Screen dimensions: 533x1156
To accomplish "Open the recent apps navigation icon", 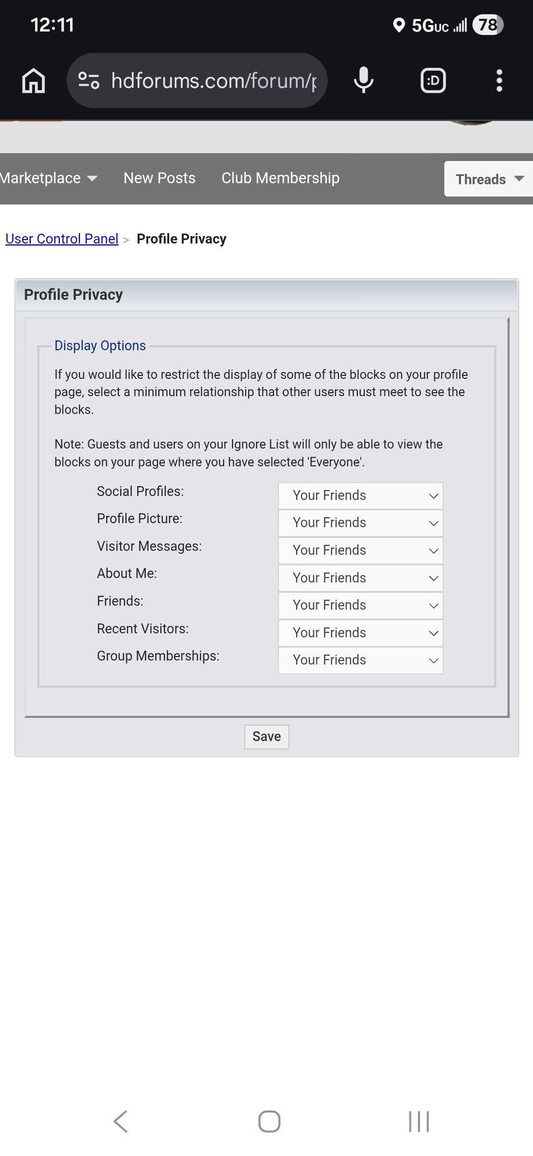I will pos(419,1121).
